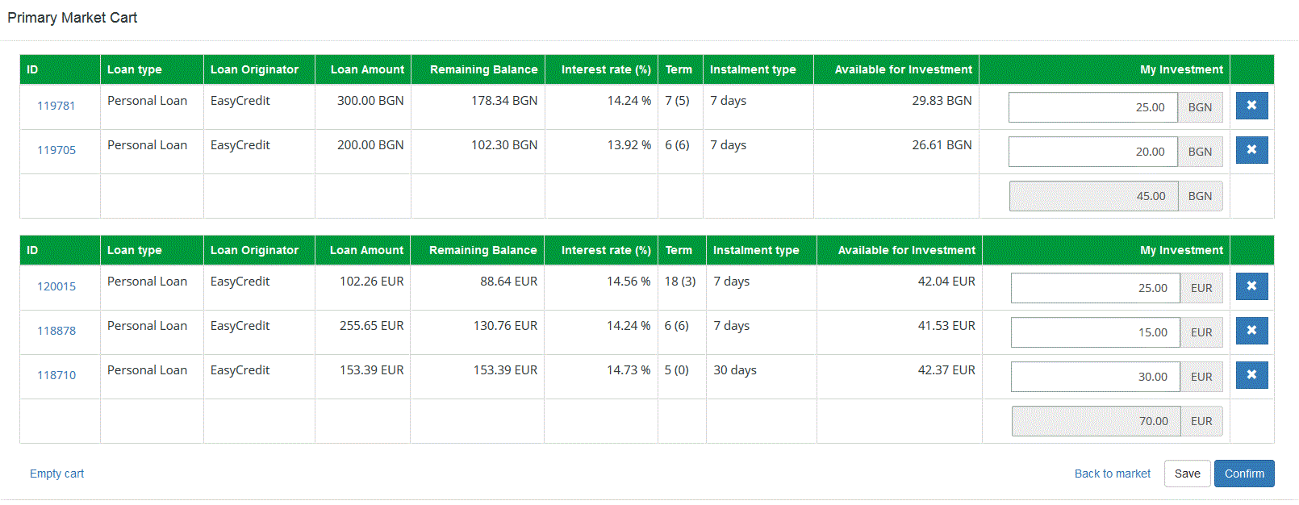This screenshot has width=1299, height=505.
Task: Click EasyCredit in loan 118710 row
Action: click(240, 370)
